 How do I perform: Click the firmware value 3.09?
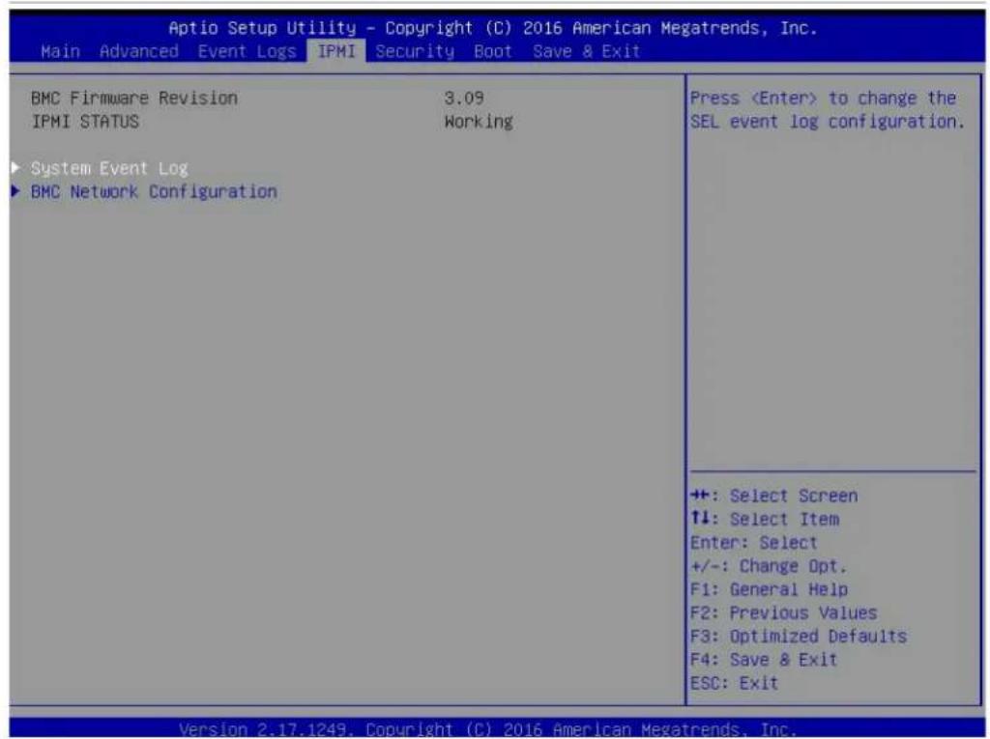(x=464, y=99)
